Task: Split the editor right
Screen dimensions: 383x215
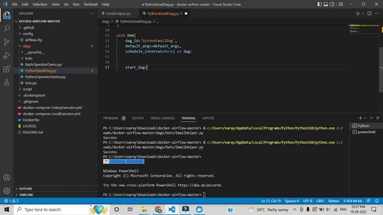Action: (369, 14)
